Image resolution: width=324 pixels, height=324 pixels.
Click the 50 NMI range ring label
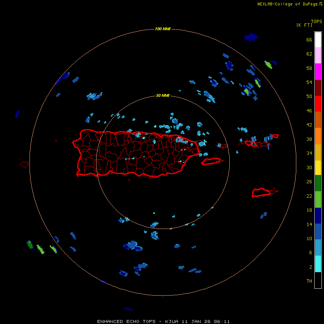click(163, 95)
